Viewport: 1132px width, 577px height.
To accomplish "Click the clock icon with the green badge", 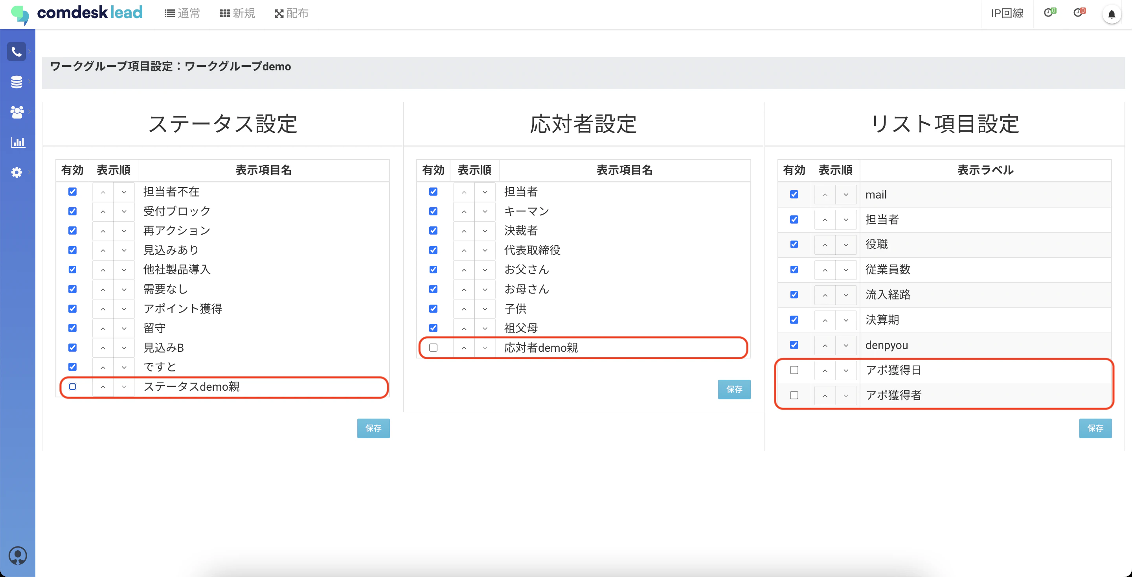I will pos(1049,13).
